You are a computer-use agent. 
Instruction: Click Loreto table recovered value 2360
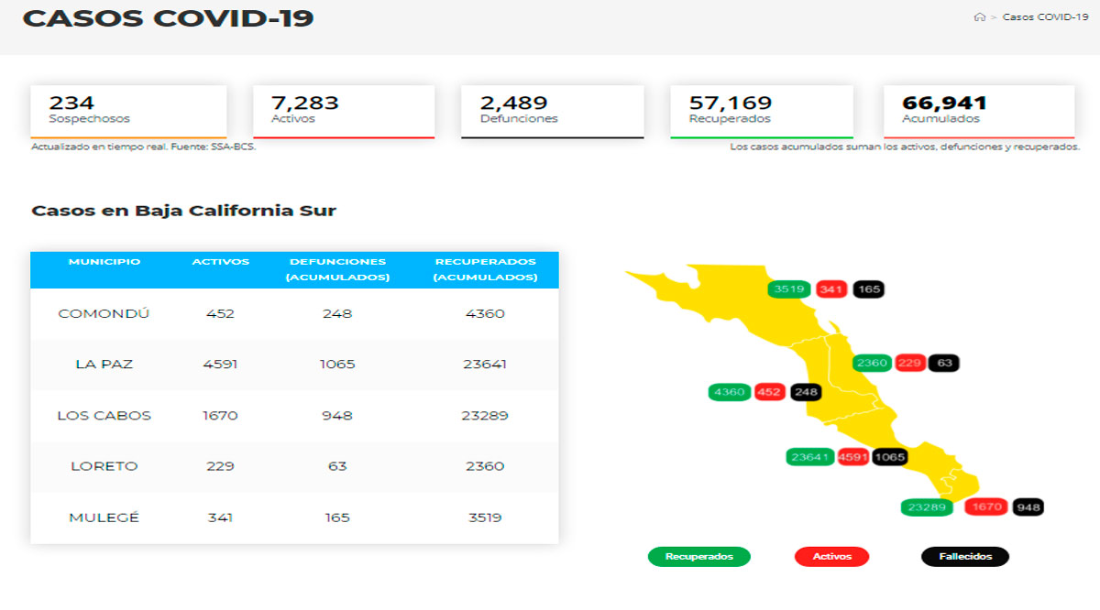[x=485, y=466]
